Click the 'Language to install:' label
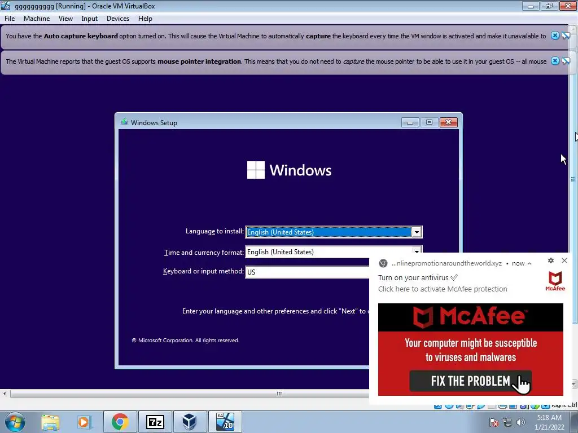This screenshot has height=433, width=578. (214, 231)
